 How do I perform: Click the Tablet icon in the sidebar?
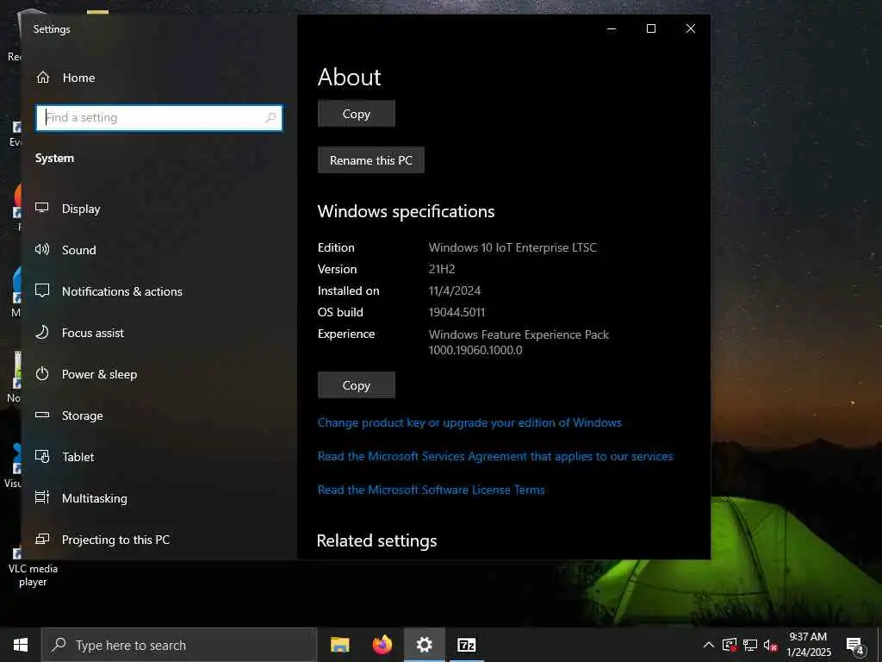42,457
